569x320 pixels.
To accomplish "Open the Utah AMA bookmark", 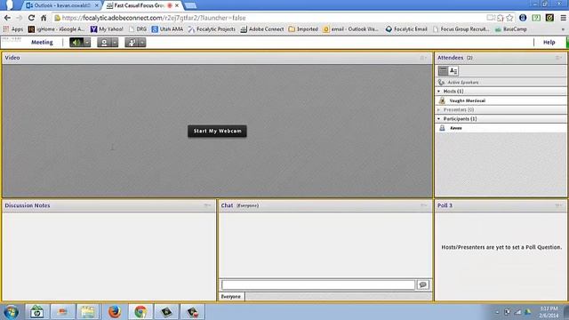I will 167,29.
